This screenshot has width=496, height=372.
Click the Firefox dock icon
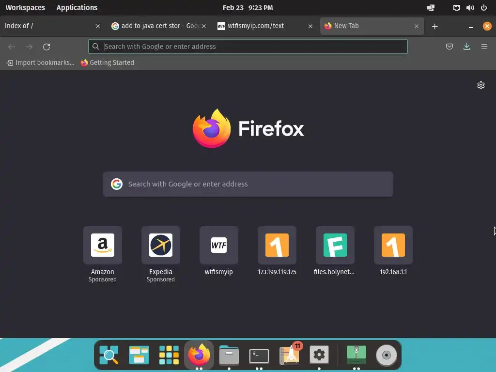(x=199, y=355)
